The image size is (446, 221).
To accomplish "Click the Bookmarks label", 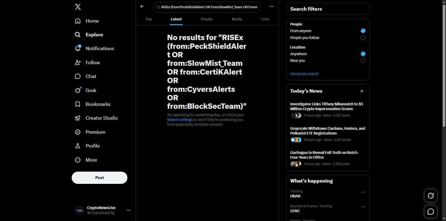I will coord(98,104).
